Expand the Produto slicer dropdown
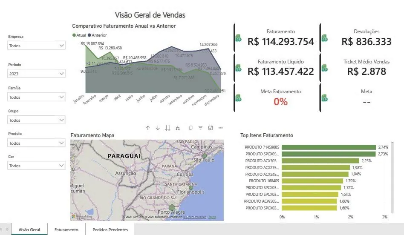Screen dimensions: 404x235 pyautogui.click(x=36, y=143)
